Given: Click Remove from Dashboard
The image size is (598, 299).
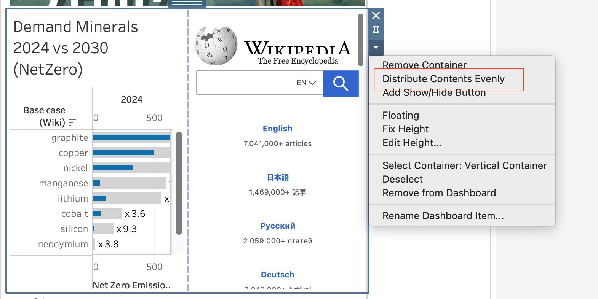Looking at the screenshot, I should point(439,193).
